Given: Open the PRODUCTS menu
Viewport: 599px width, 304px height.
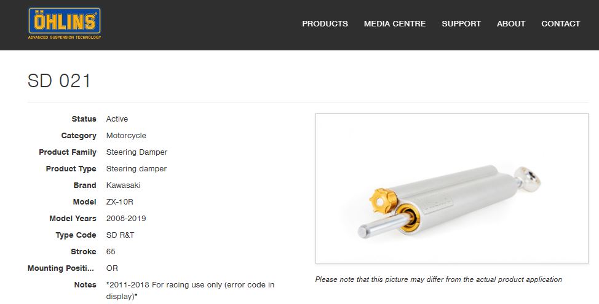Looking at the screenshot, I should [325, 24].
